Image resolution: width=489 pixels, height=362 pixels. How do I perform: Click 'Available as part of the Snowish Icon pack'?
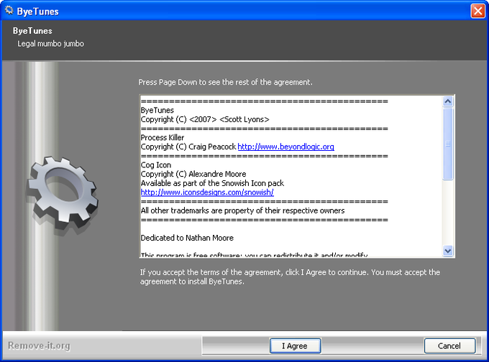tap(212, 183)
